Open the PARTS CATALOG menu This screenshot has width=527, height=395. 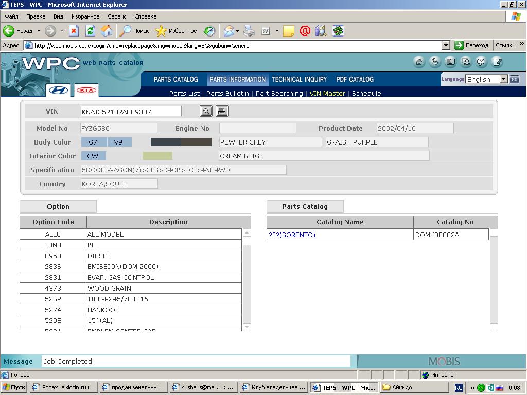175,79
